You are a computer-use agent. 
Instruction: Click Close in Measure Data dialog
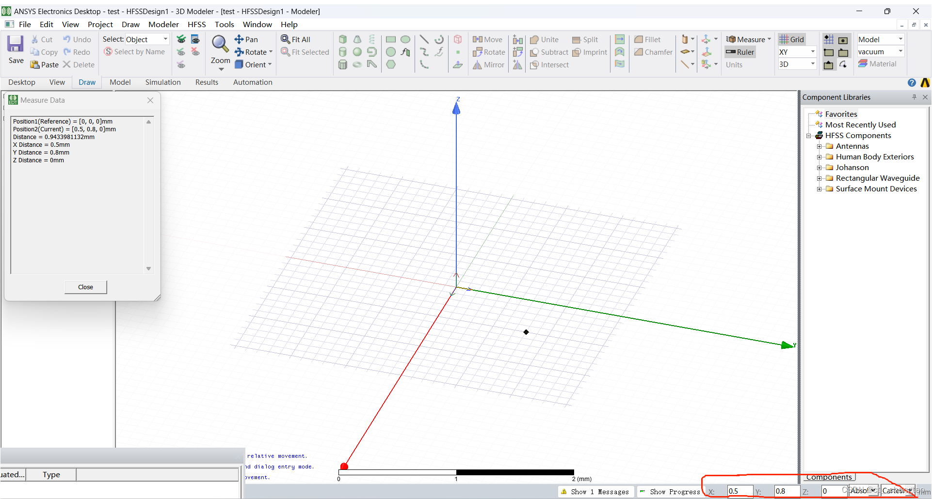(86, 287)
